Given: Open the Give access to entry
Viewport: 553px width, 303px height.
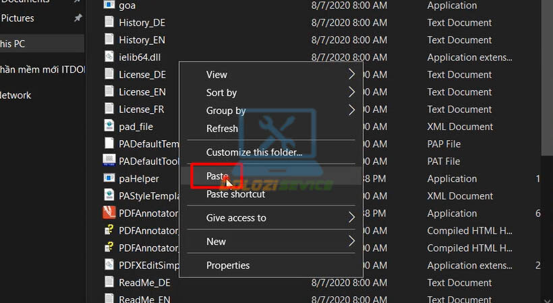Looking at the screenshot, I should pyautogui.click(x=271, y=217).
